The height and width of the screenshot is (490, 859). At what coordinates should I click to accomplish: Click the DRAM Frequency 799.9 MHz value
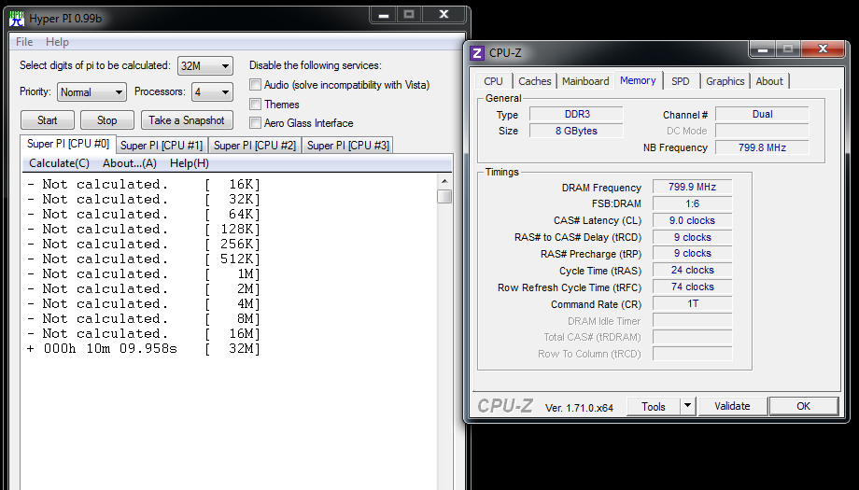pos(693,187)
